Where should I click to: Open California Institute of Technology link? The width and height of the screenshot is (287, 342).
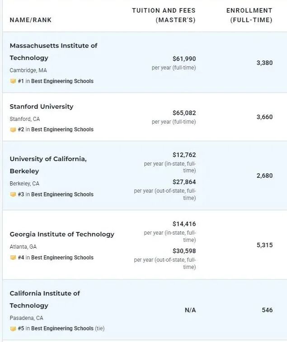click(45, 299)
